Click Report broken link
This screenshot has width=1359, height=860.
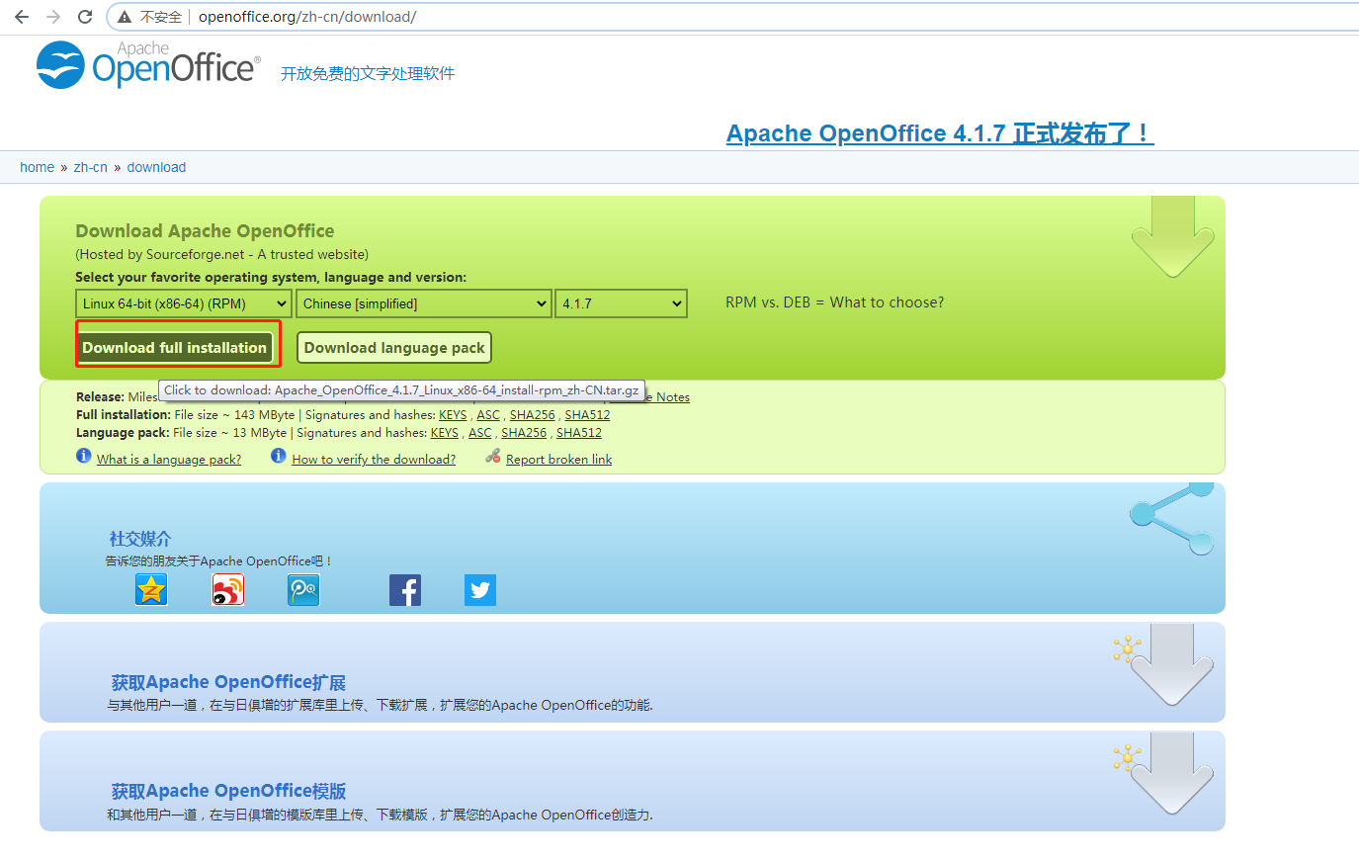point(558,460)
